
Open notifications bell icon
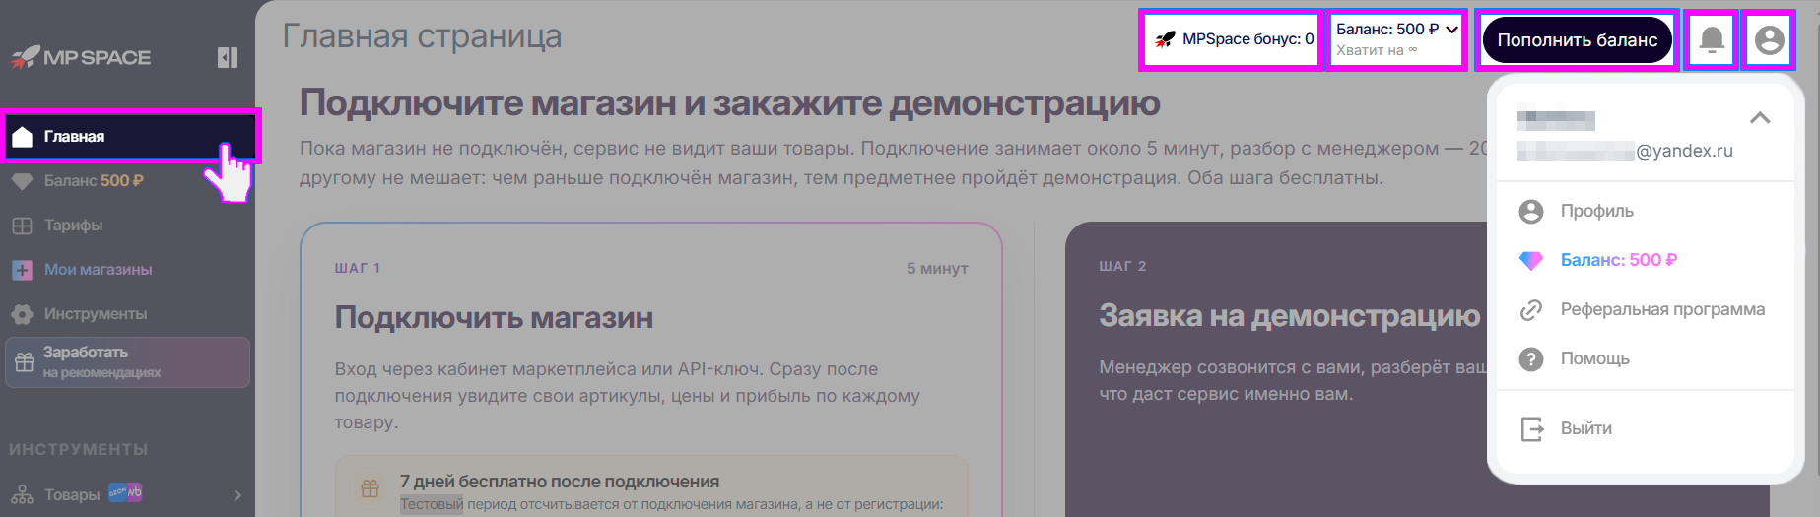(x=1712, y=39)
